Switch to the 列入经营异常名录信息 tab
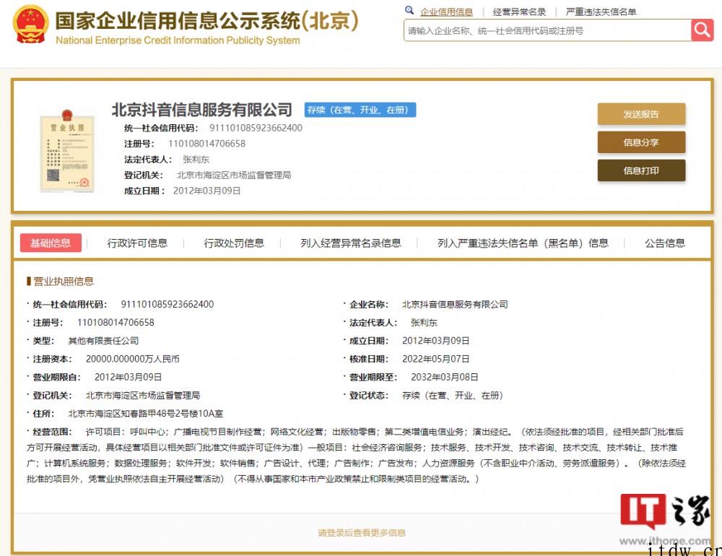 tap(350, 243)
